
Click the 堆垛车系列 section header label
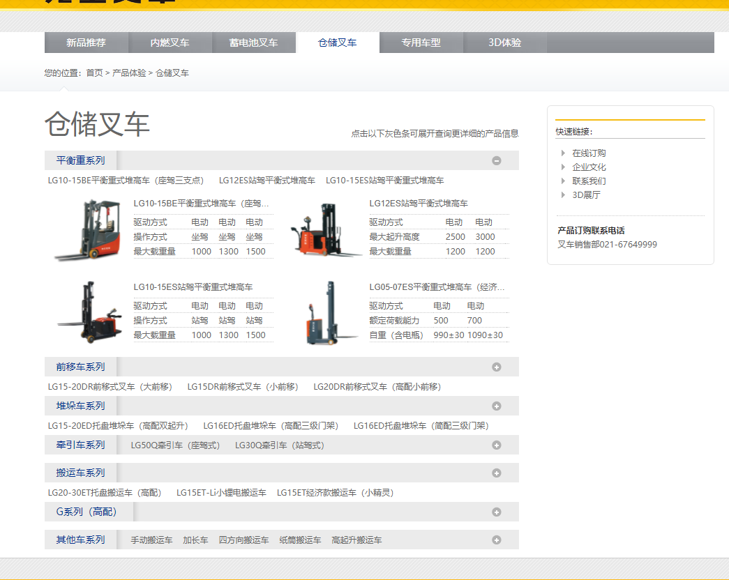(80, 406)
